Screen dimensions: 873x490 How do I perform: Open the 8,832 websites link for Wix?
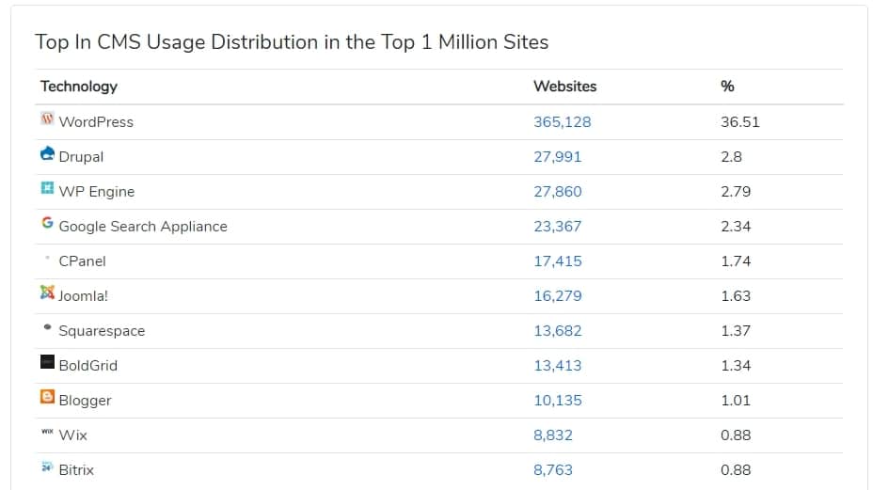(553, 435)
